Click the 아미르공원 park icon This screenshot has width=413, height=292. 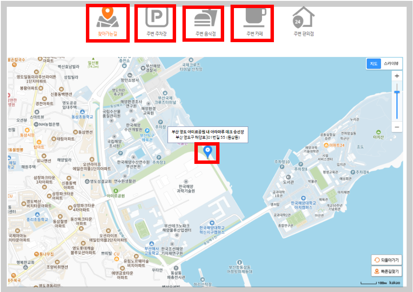[x=116, y=191]
